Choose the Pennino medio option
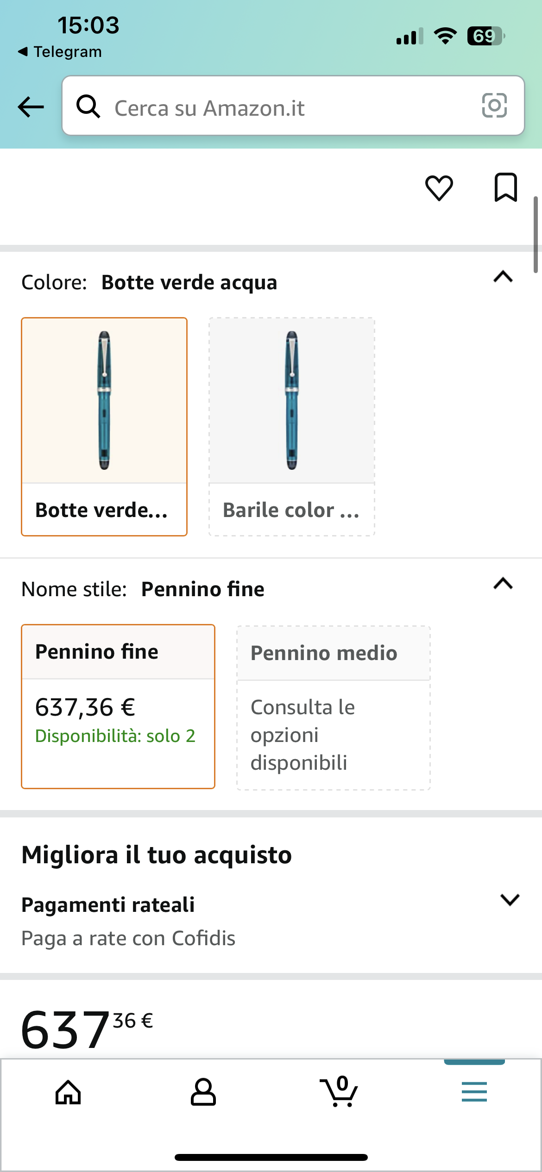 [x=334, y=707]
